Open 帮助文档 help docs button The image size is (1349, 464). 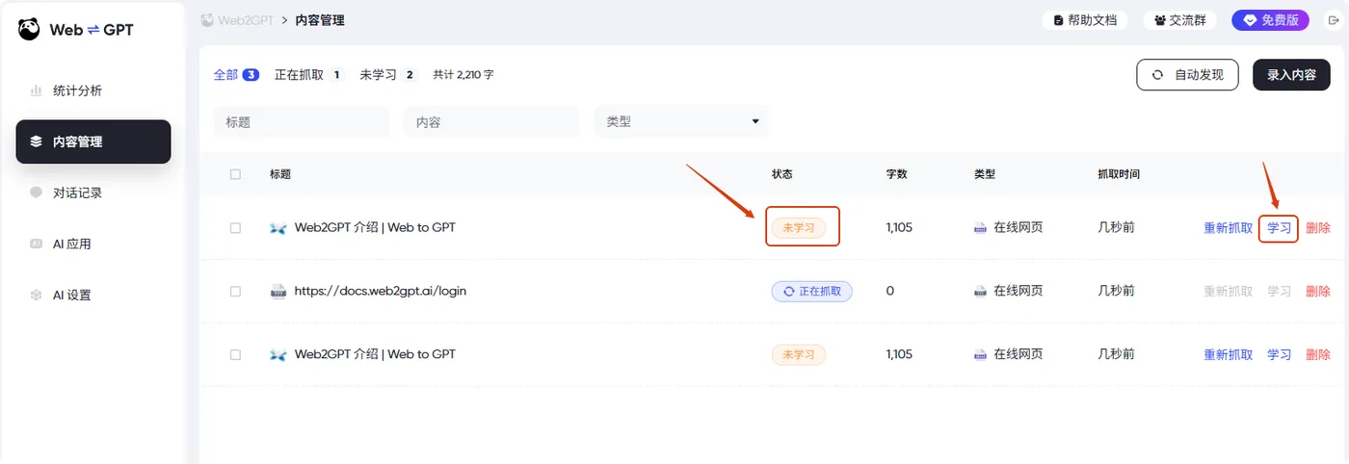tap(1086, 20)
